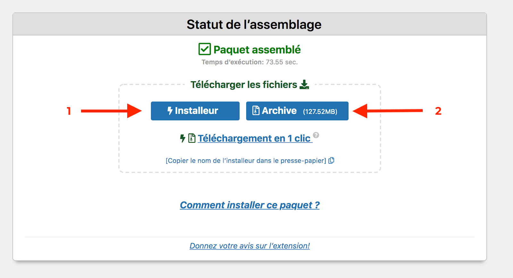Click the Statut de l'assemblage header bar
Image resolution: width=513 pixels, height=278 pixels.
point(250,24)
